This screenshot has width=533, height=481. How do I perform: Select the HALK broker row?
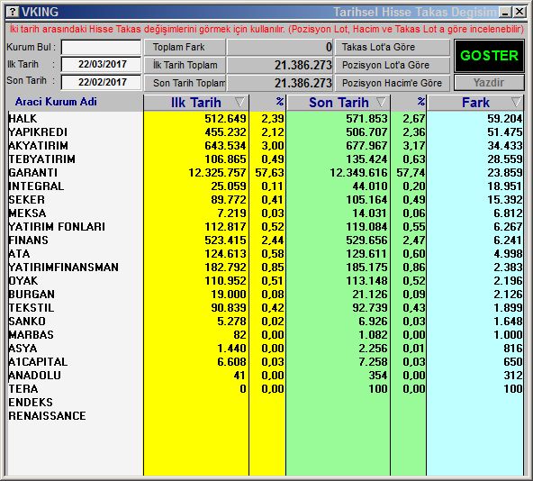tap(266, 119)
